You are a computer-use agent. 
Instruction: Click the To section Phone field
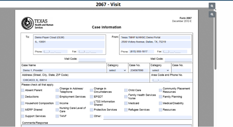click(x=55, y=52)
